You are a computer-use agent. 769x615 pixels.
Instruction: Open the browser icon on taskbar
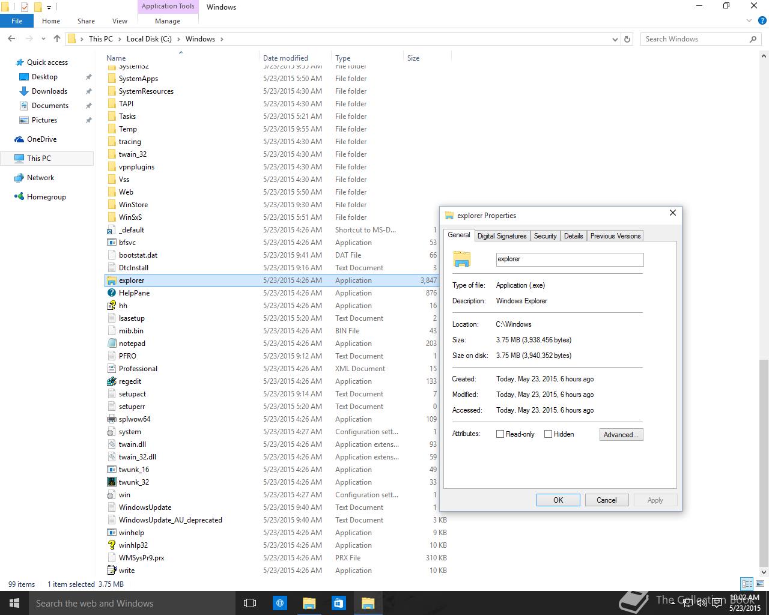[279, 603]
